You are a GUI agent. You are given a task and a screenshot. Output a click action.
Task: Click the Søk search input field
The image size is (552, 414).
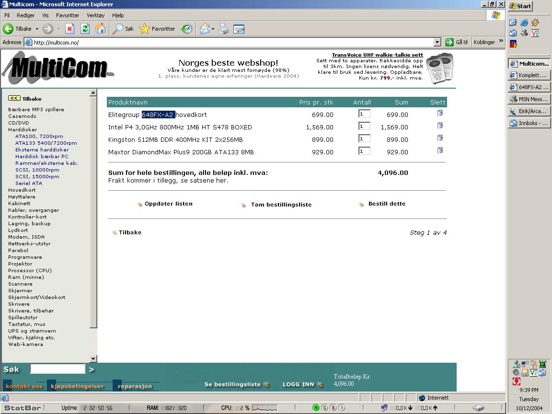57,368
